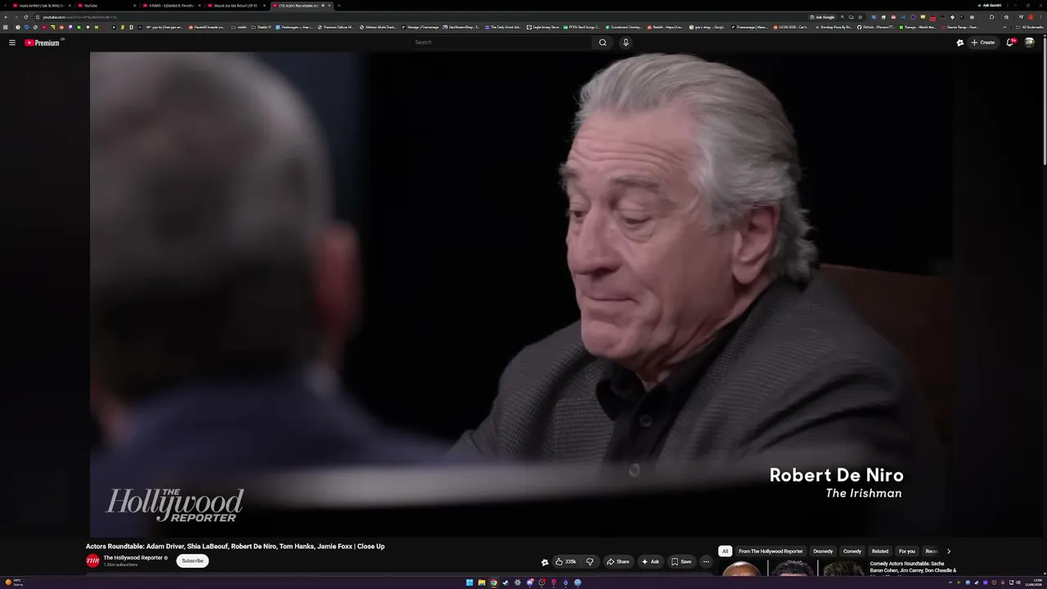The width and height of the screenshot is (1047, 589).
Task: Subscribe to The Hollywood Reporter
Action: (x=192, y=561)
